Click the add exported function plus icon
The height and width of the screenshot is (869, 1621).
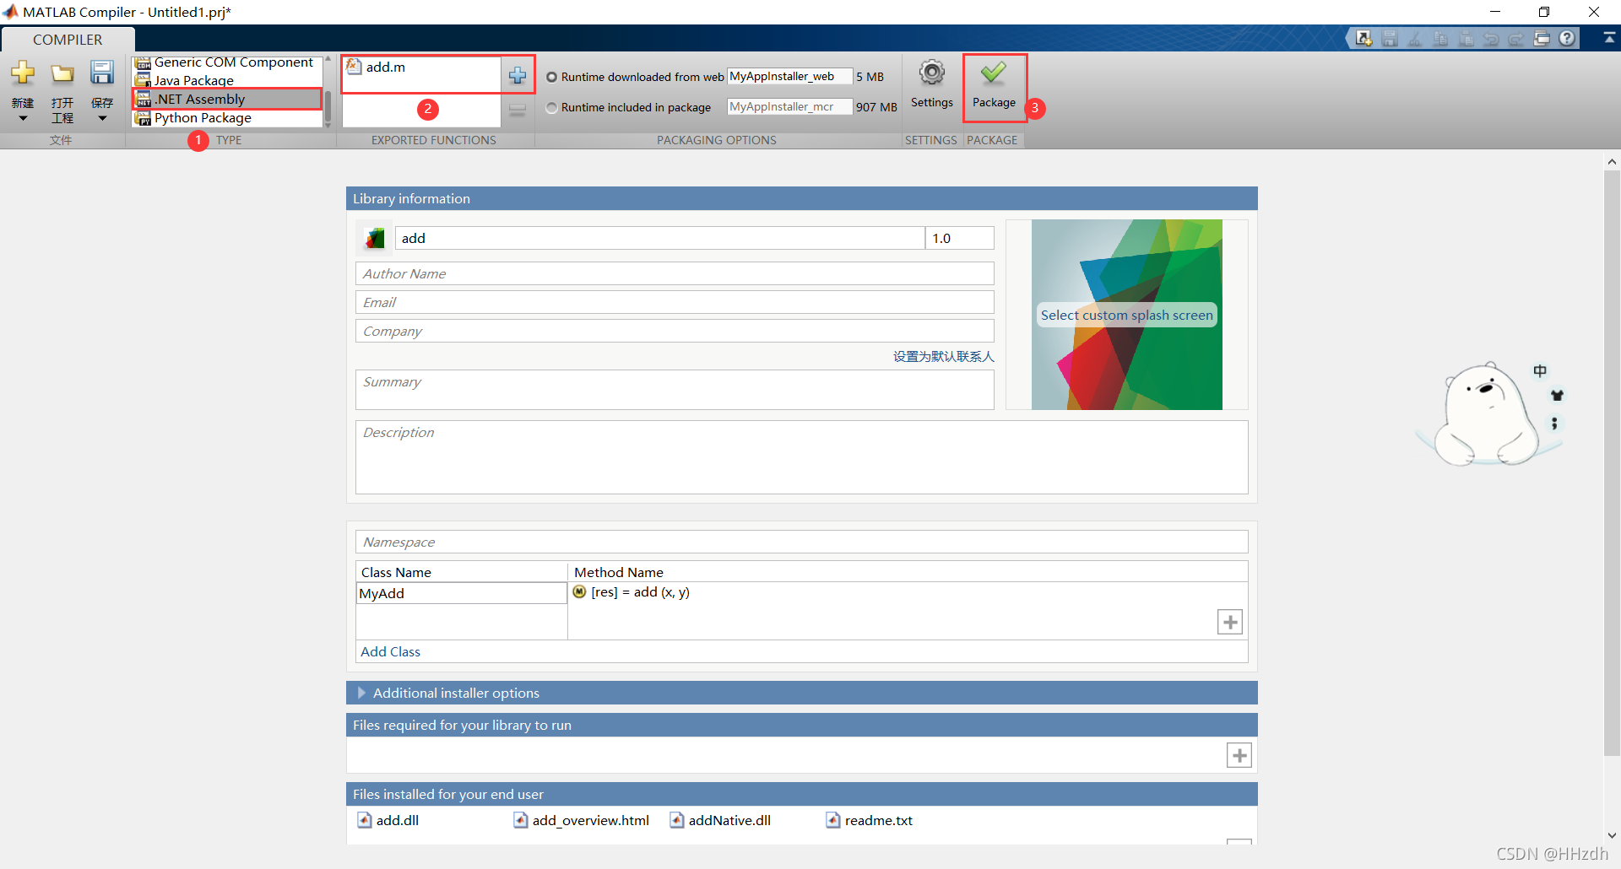pos(518,76)
